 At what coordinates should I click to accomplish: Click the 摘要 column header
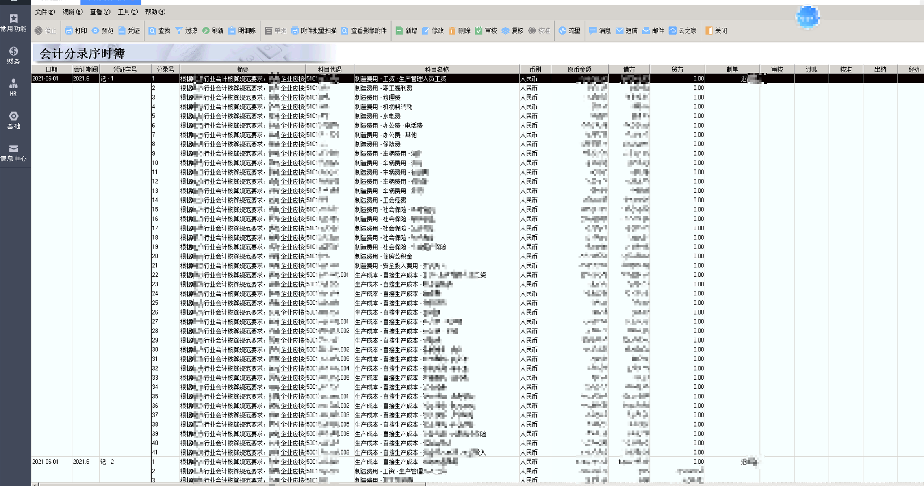242,69
